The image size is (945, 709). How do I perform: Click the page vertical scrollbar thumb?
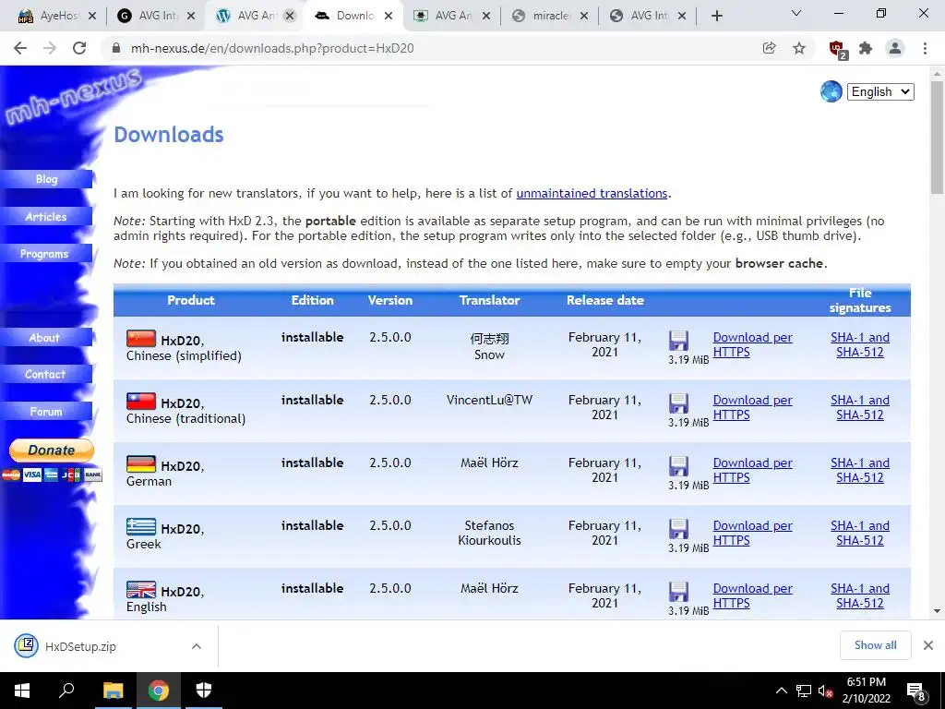937,138
